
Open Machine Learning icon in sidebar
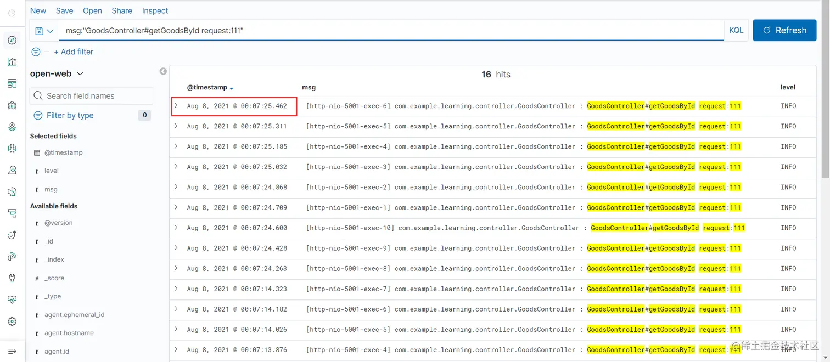12,148
